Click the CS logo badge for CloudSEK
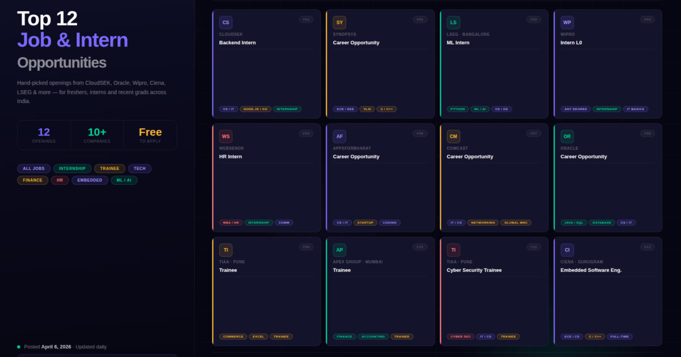 pyautogui.click(x=226, y=23)
